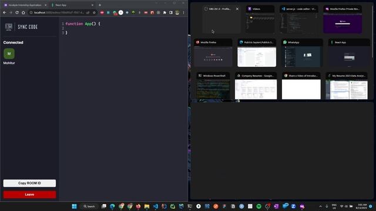
Task: Select the WhatsApp window thumbnail
Action: point(302,53)
